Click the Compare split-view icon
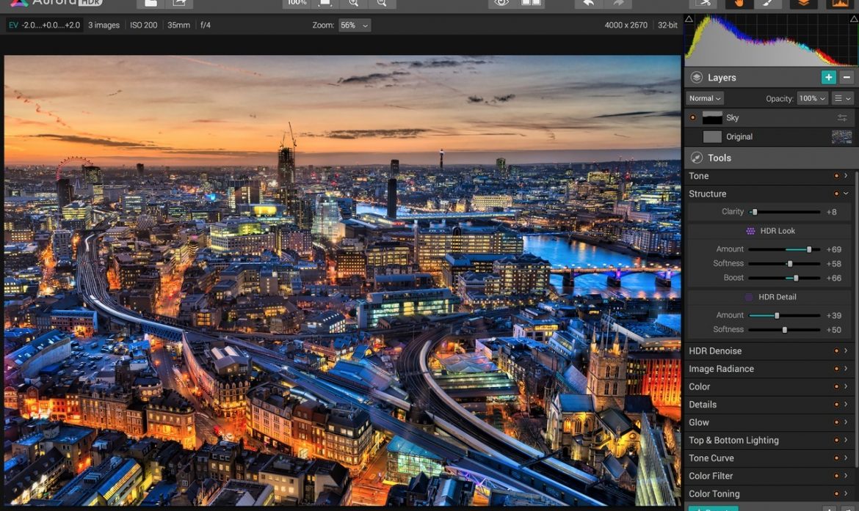 [x=530, y=3]
